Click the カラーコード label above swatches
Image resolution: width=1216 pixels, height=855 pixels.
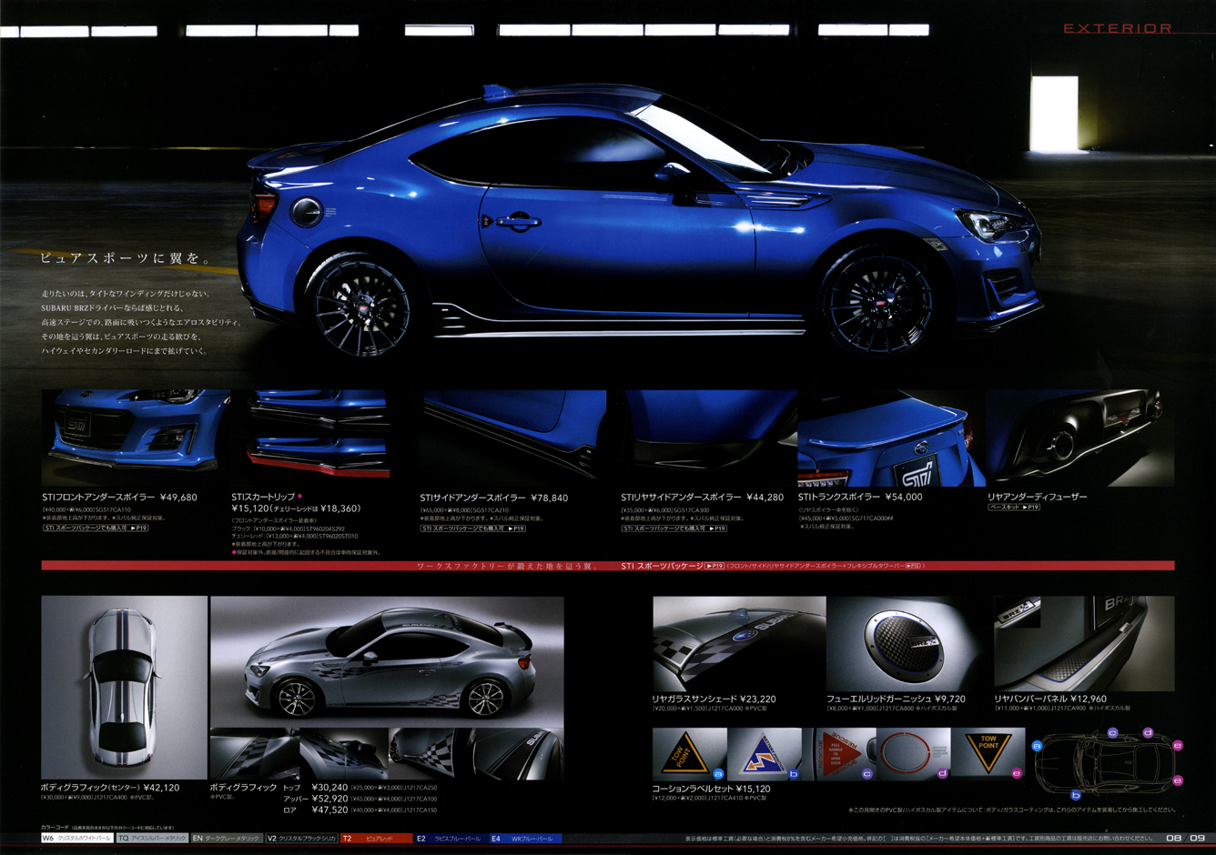click(x=55, y=827)
